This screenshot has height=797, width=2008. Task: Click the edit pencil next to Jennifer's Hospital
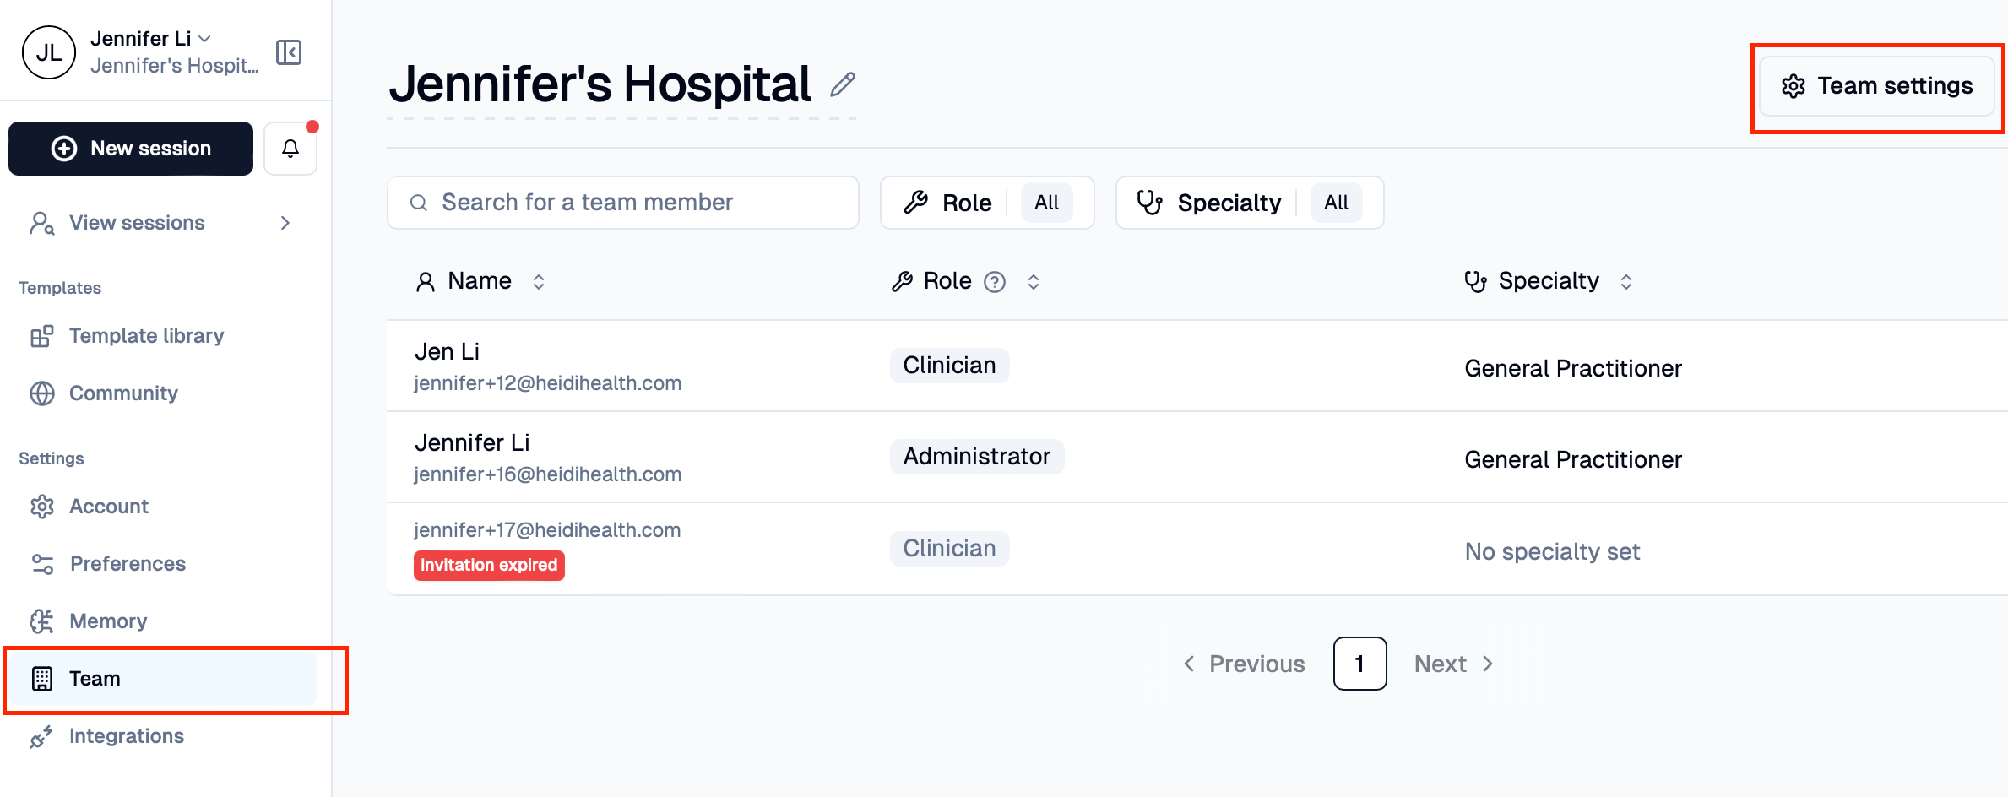[843, 84]
